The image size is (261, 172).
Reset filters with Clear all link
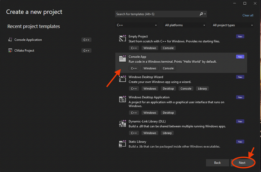pos(248,15)
